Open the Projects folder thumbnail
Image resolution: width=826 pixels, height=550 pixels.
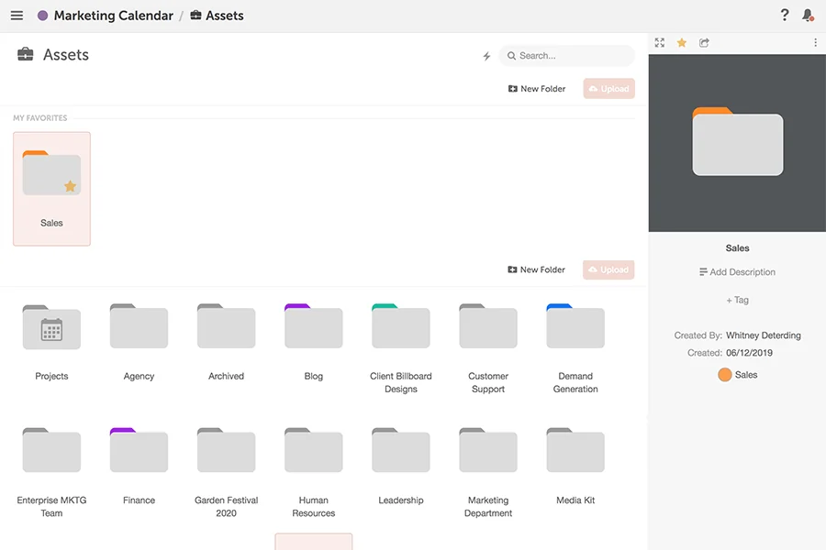click(51, 327)
